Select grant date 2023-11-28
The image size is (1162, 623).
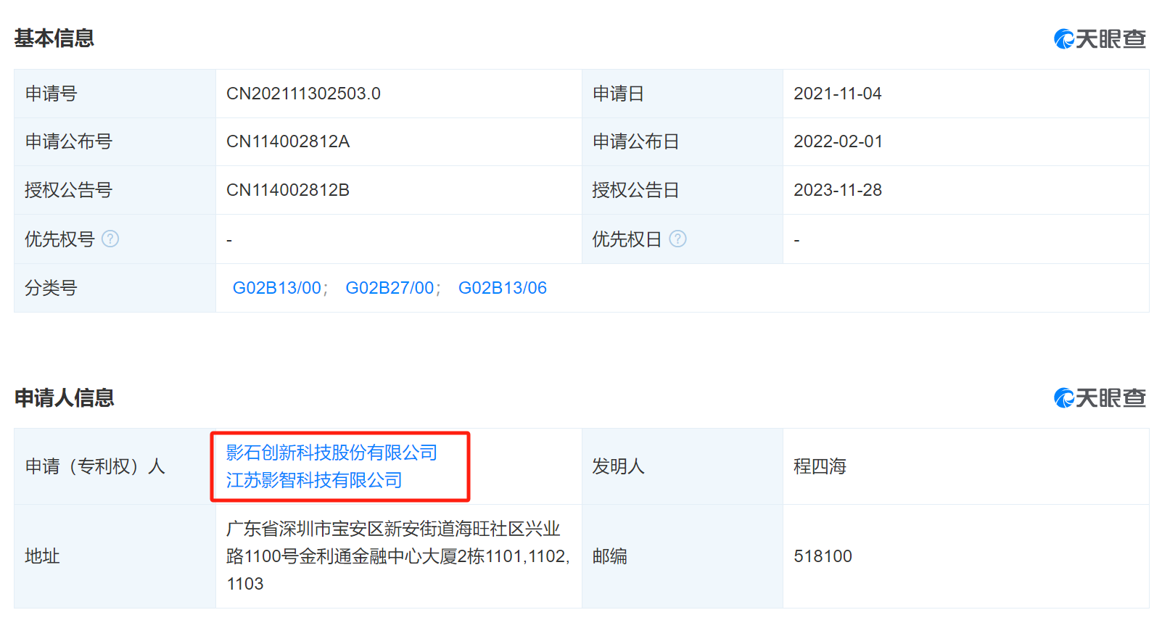838,190
